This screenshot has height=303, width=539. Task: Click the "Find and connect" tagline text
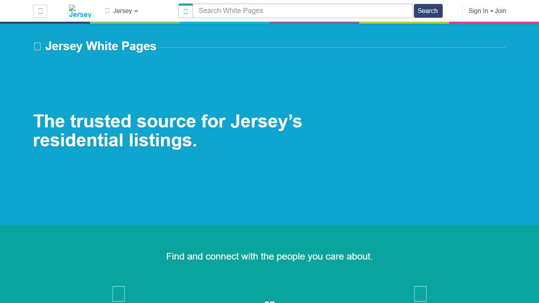coord(269,256)
